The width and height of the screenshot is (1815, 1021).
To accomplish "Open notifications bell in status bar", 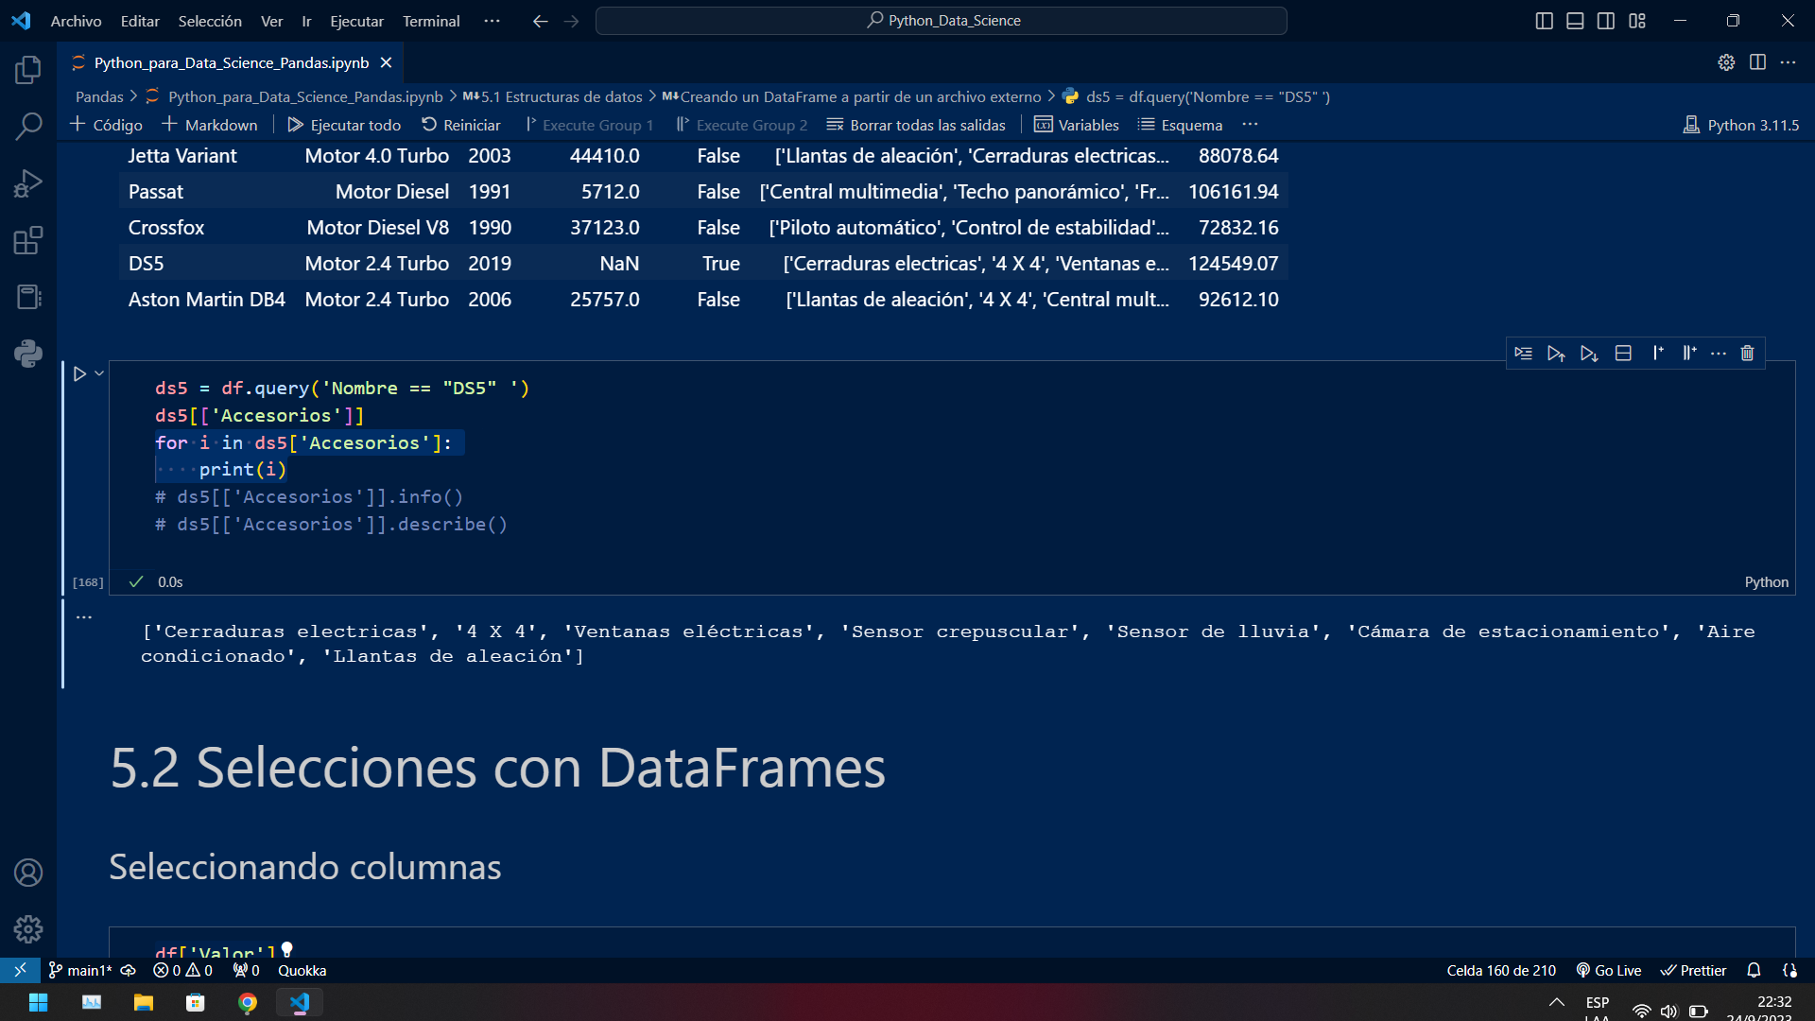I will point(1754,970).
